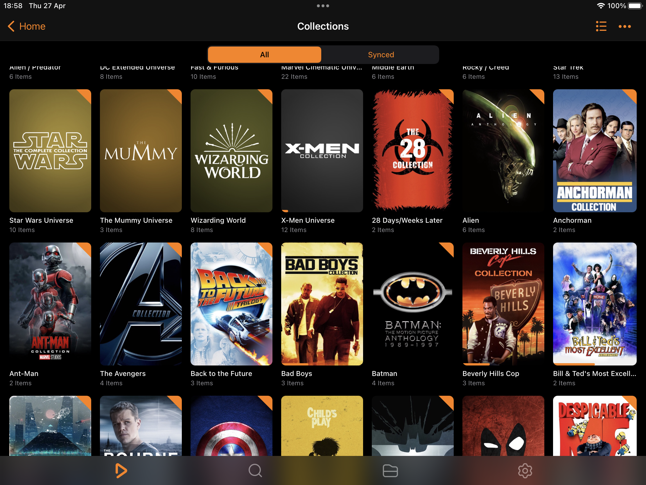Open search from the bottom bar
Viewport: 646px width, 485px height.
(255, 470)
